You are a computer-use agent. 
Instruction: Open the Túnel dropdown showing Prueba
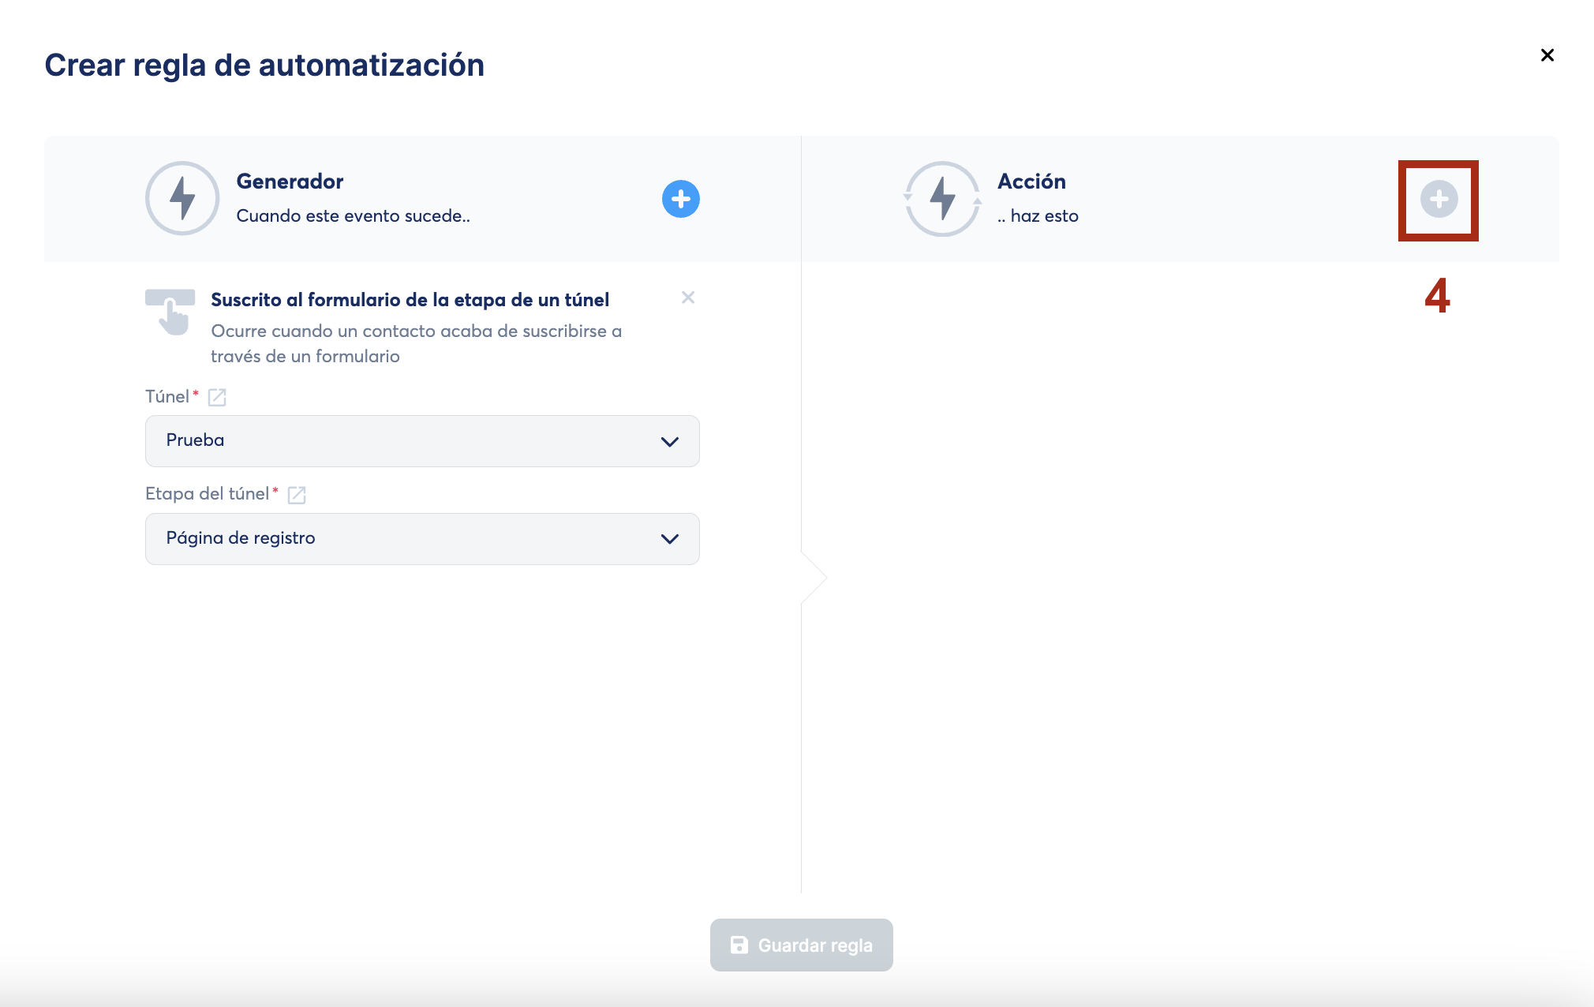point(395,441)
